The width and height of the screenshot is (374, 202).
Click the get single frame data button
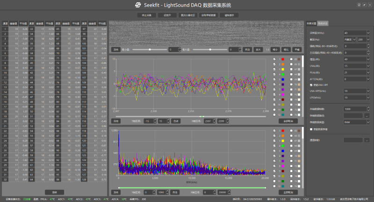tap(209, 15)
